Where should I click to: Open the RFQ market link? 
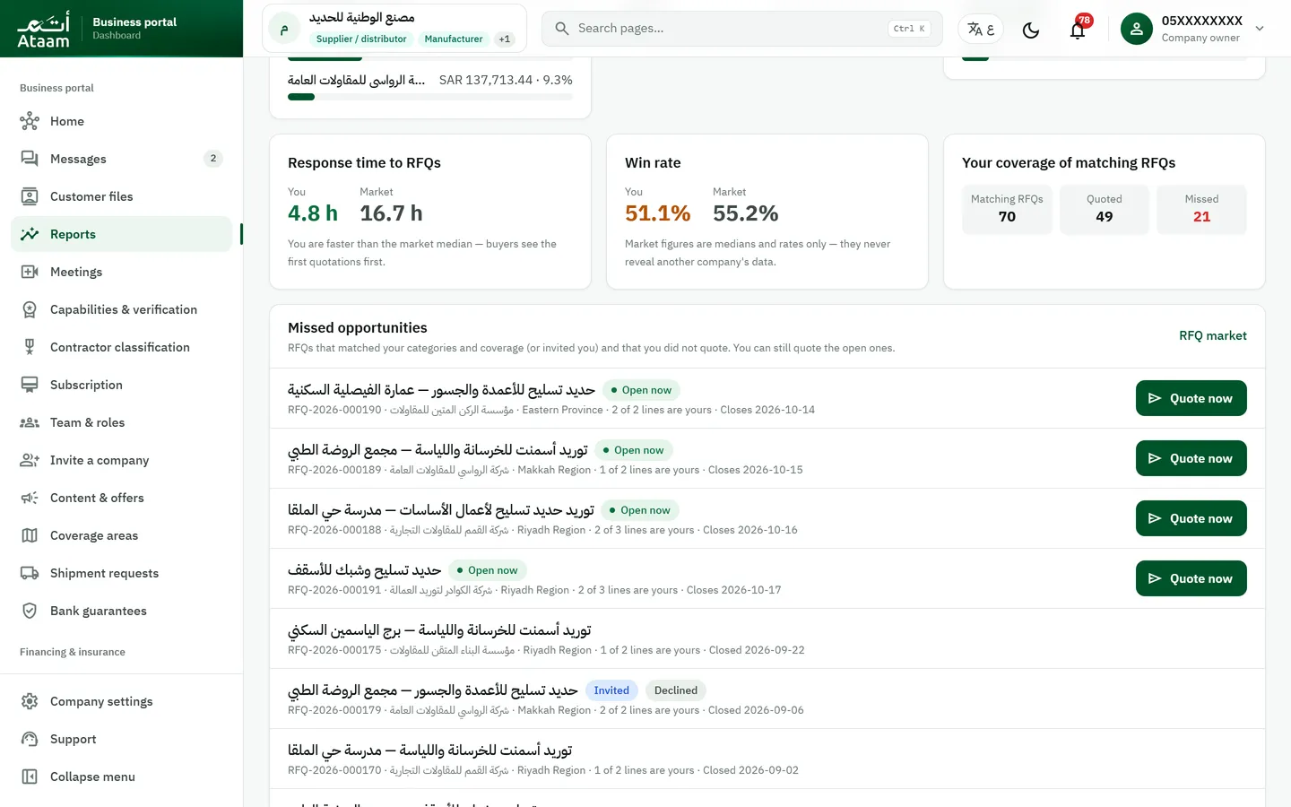(x=1212, y=335)
